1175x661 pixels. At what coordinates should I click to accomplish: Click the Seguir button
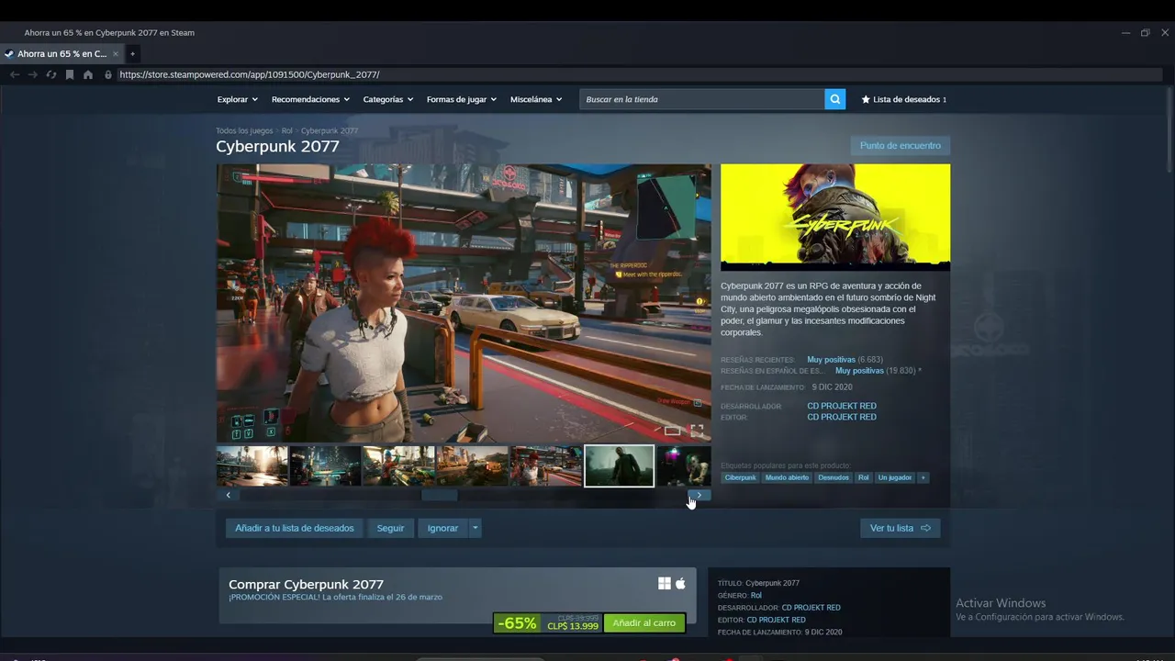click(x=390, y=528)
